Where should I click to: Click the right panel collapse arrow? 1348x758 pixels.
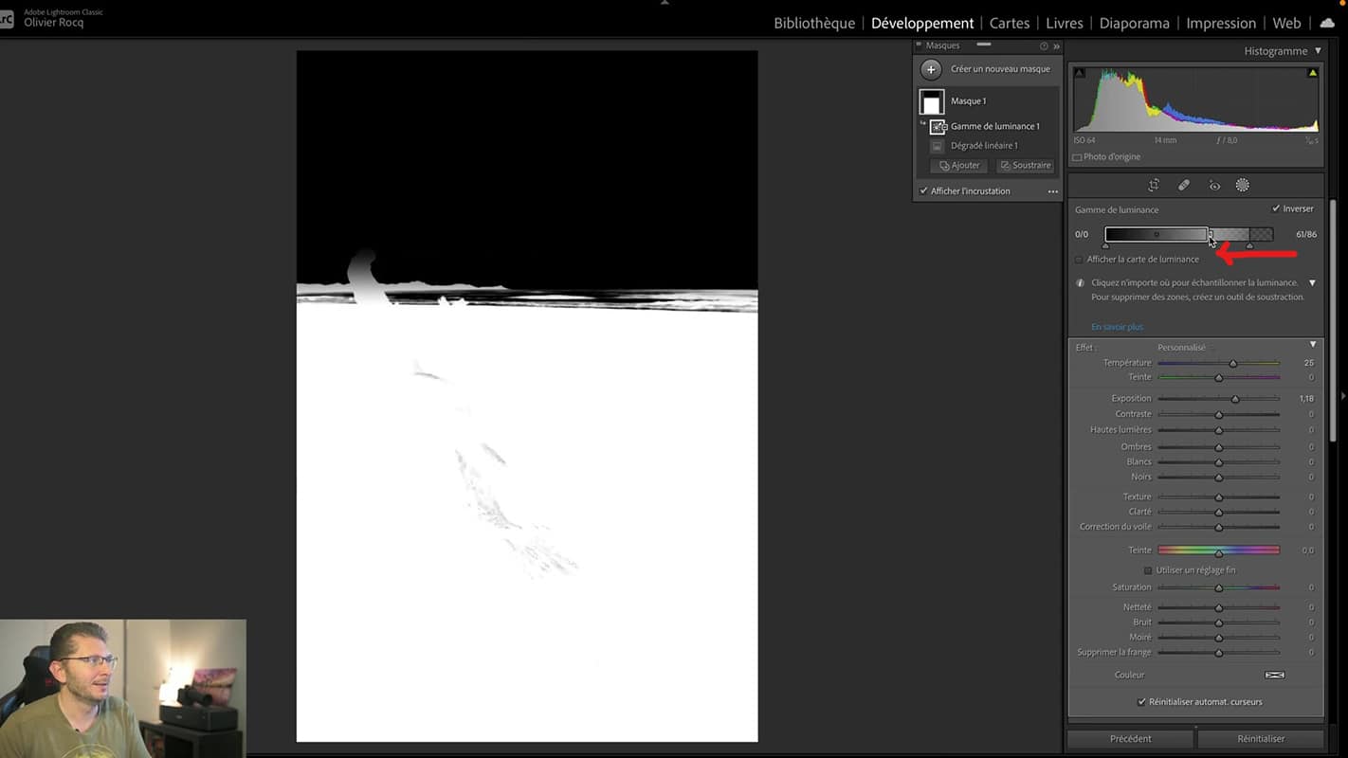(1343, 396)
